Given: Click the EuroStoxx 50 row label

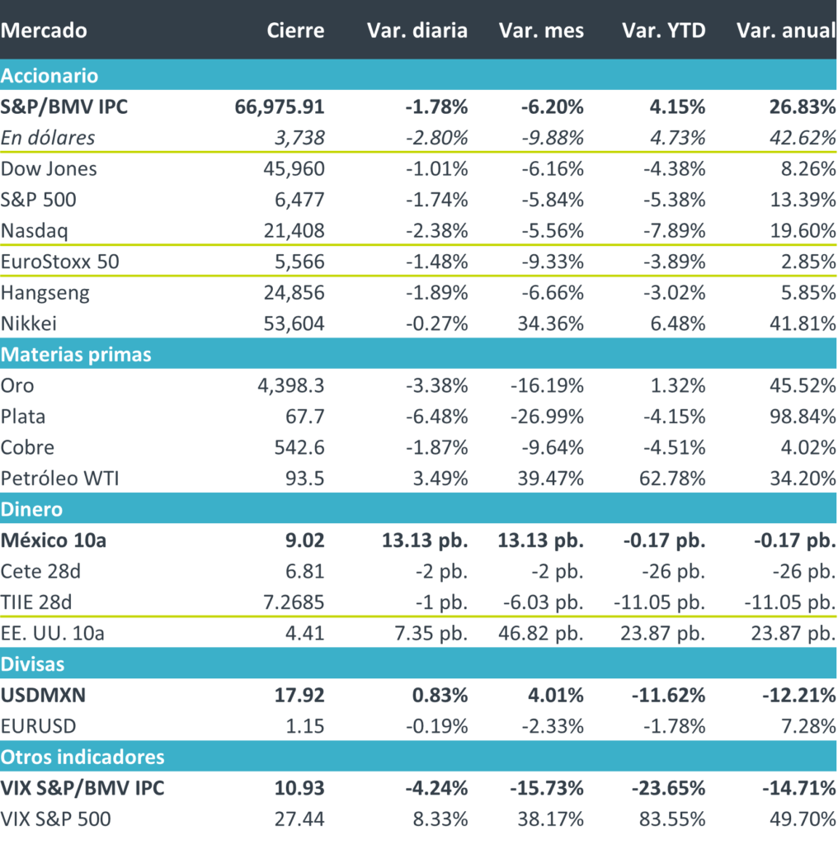Looking at the screenshot, I should (61, 262).
